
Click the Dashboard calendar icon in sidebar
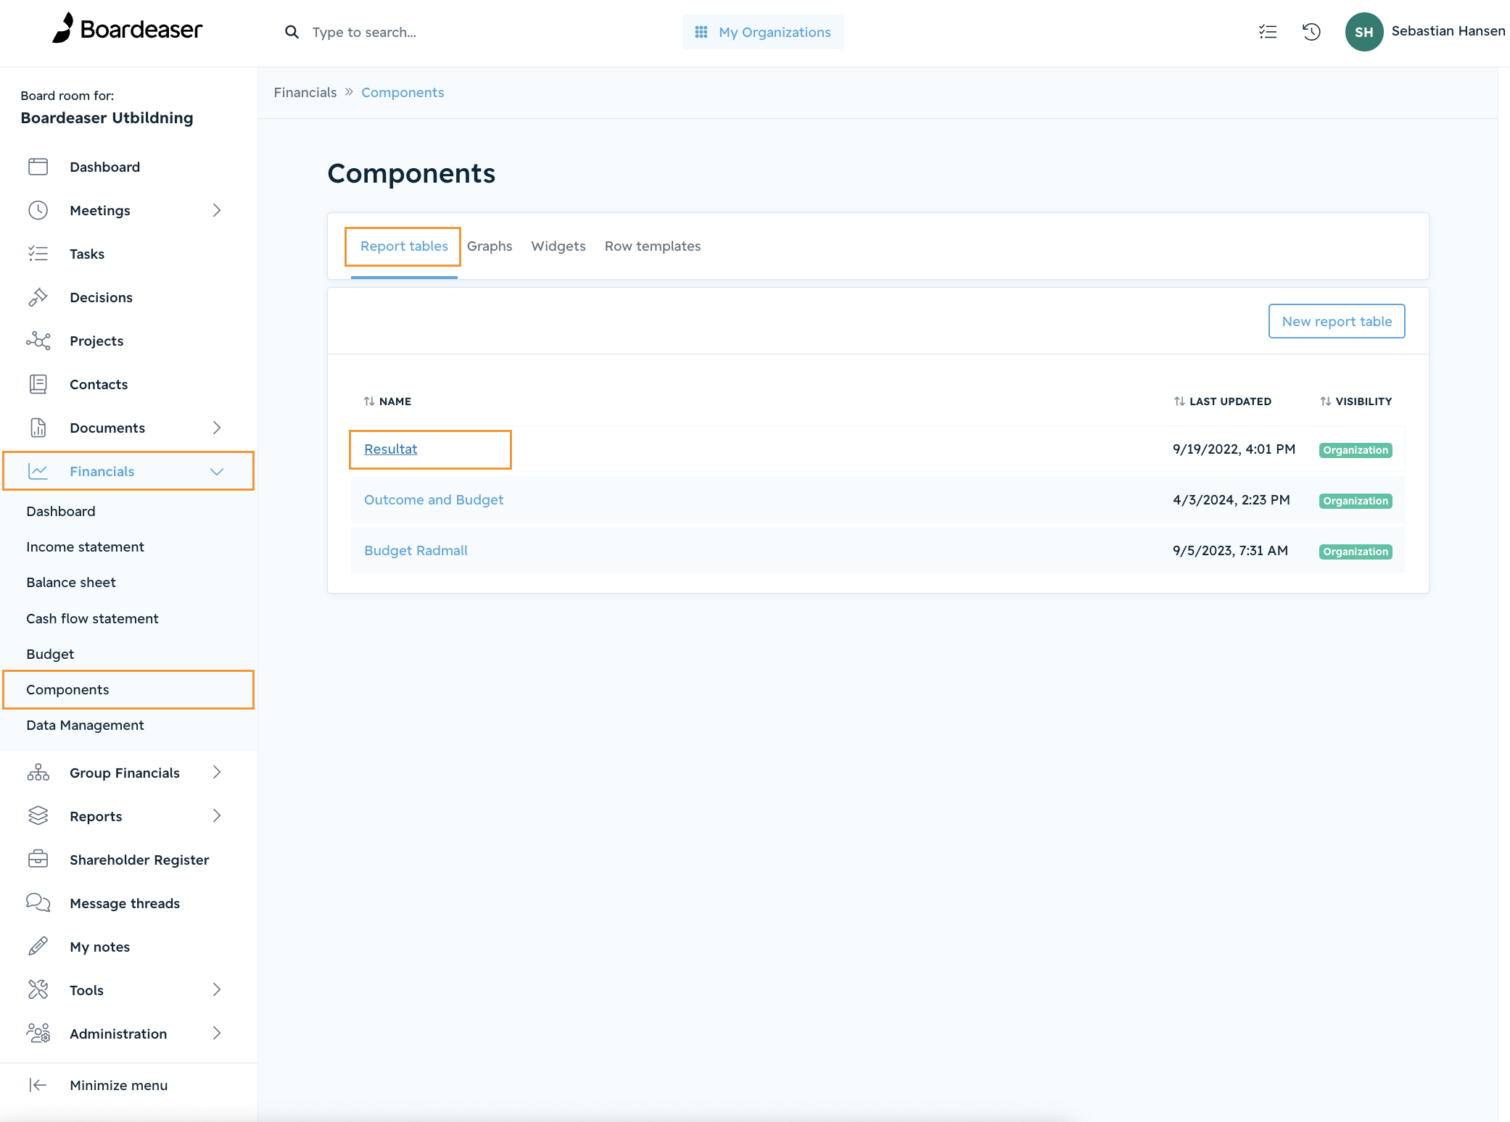38,167
